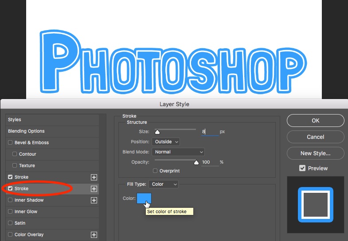The height and width of the screenshot is (241, 348).
Task: Click the blue stroke Color swatch
Action: coord(144,198)
